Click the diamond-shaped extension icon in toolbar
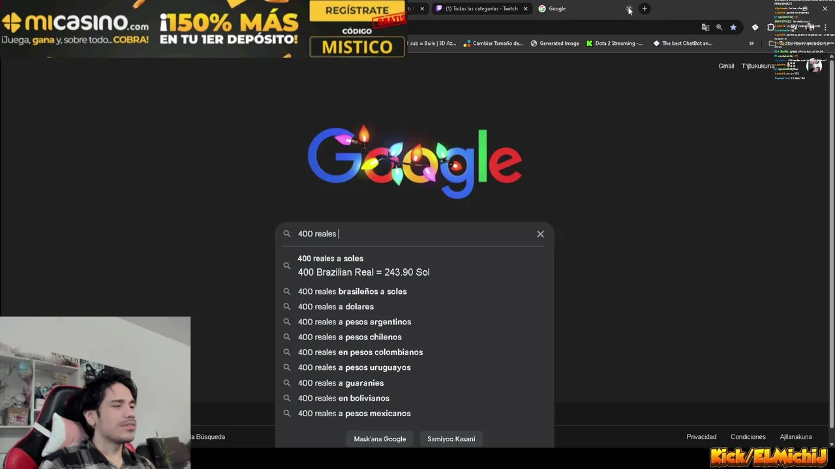Image resolution: width=835 pixels, height=469 pixels. [755, 27]
